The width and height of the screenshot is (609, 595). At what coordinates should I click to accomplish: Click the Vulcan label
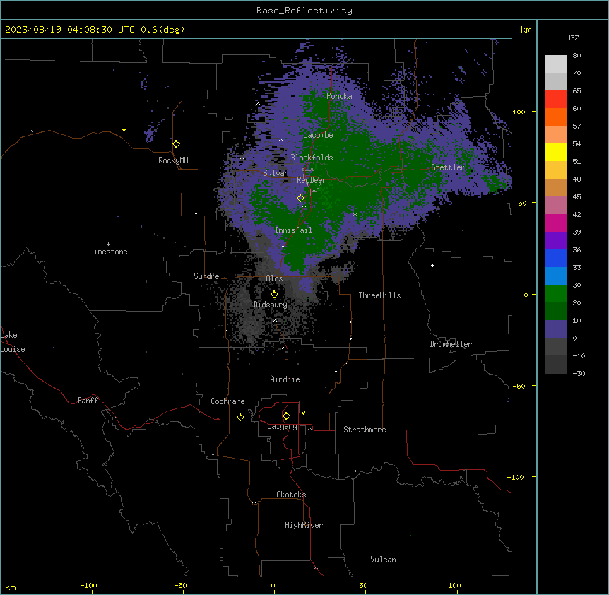(x=384, y=560)
